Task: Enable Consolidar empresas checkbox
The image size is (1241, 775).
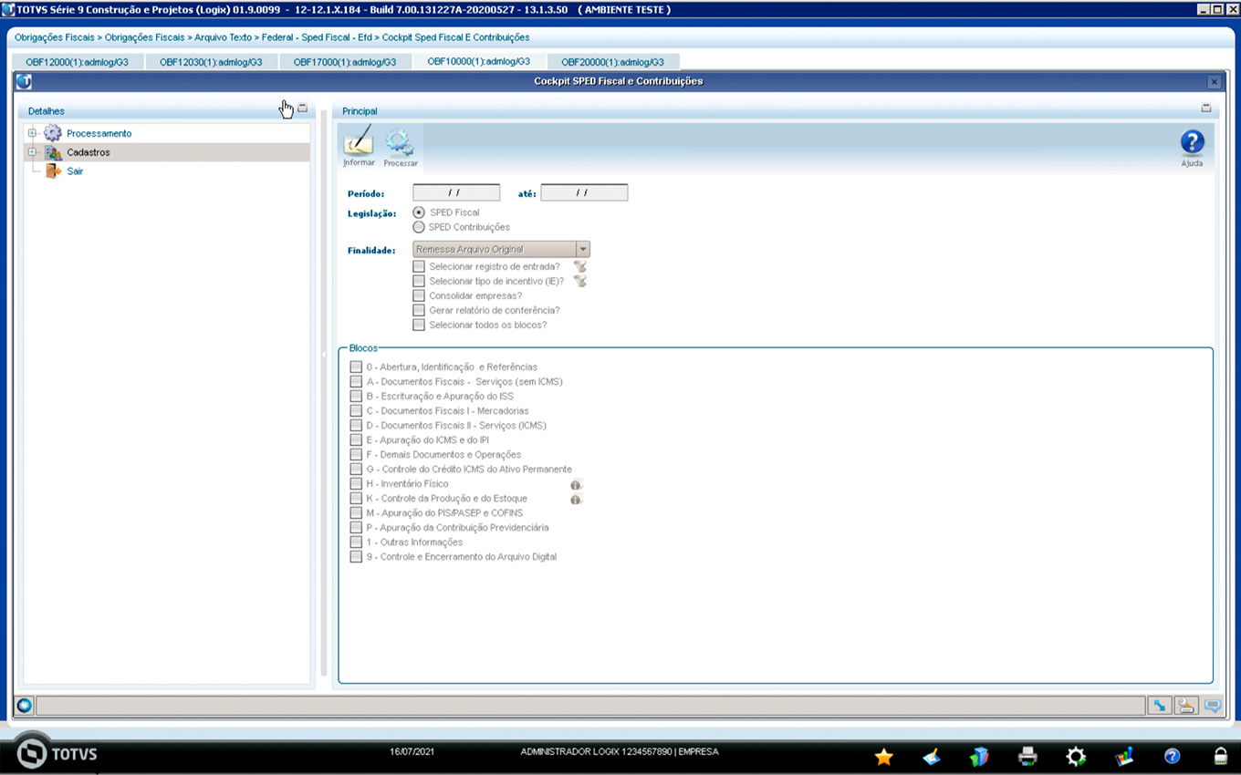Action: point(419,296)
